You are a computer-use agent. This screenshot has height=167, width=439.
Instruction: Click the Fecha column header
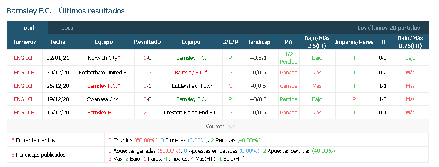coord(58,42)
